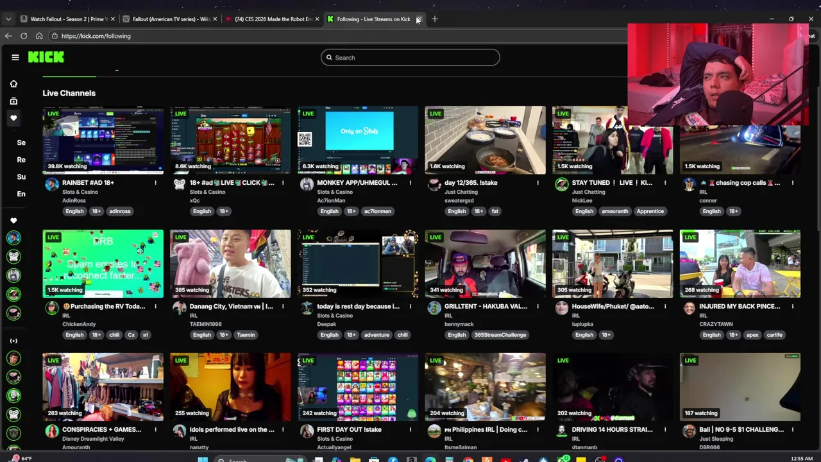Expand the browser tab search chevron
821x462 pixels.
click(8, 19)
